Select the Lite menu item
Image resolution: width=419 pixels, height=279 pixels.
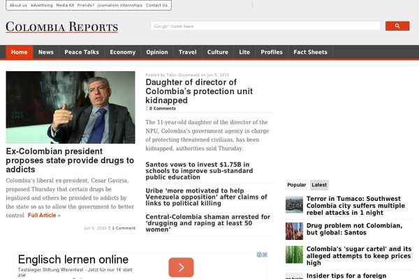tap(244, 52)
